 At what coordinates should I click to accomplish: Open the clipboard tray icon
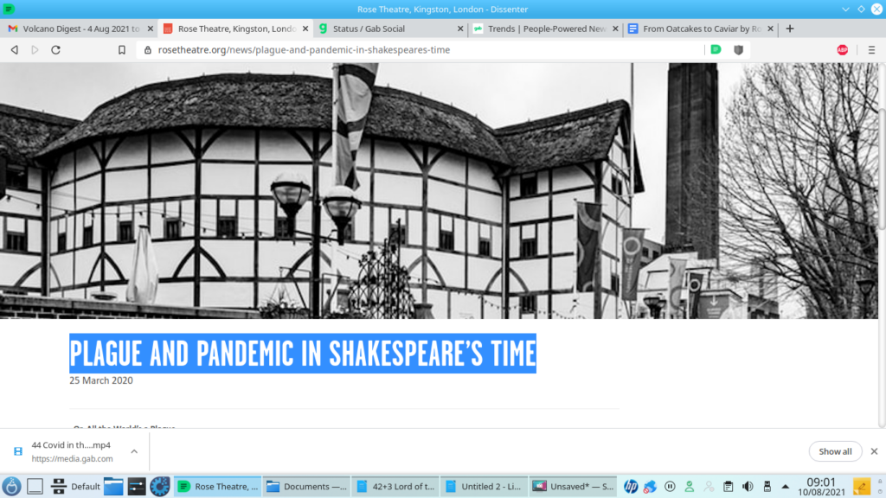click(x=729, y=486)
